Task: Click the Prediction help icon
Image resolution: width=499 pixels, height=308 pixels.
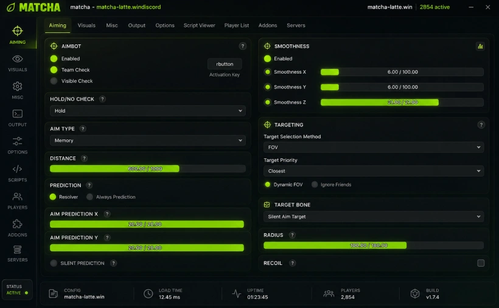Action: pos(89,185)
